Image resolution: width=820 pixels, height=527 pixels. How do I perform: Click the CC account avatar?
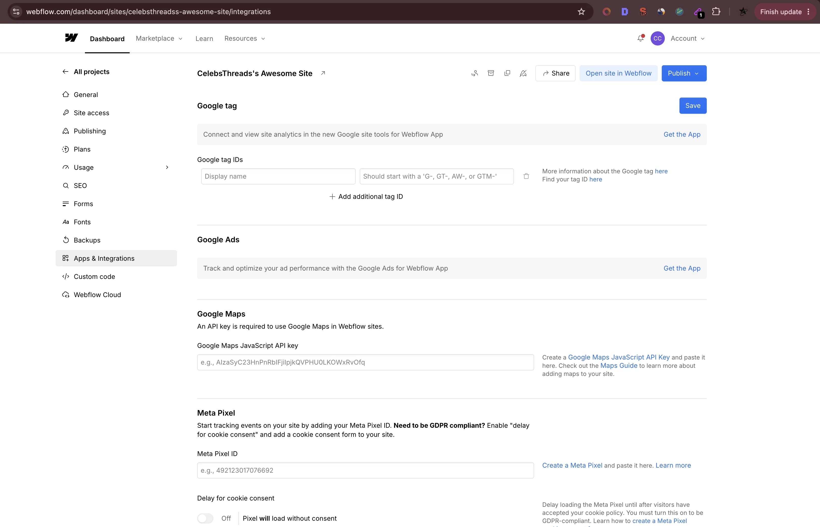pyautogui.click(x=657, y=38)
